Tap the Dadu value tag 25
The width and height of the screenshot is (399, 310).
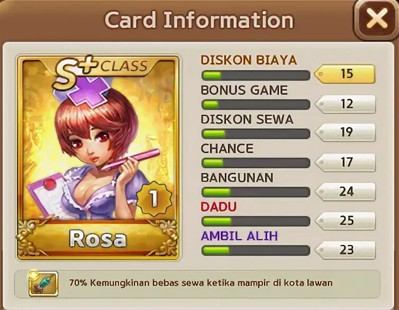[345, 221]
